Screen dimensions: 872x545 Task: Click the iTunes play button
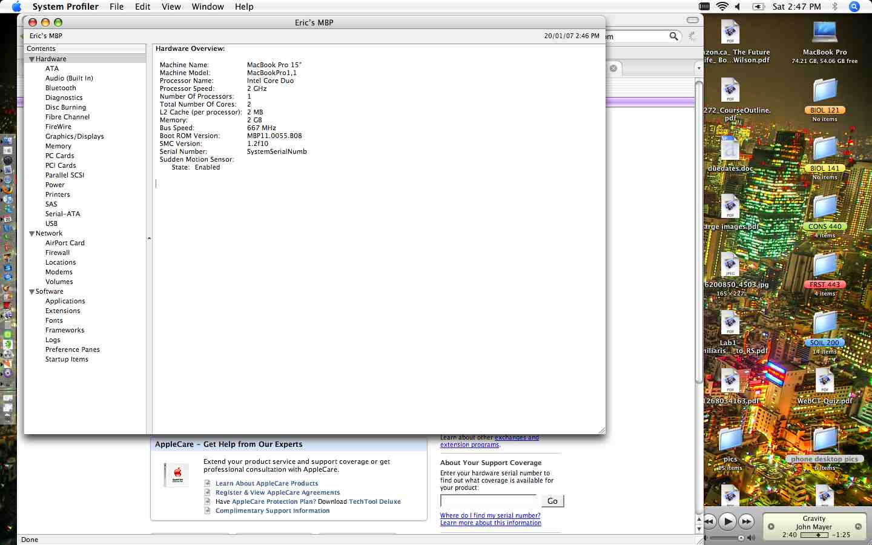point(728,521)
